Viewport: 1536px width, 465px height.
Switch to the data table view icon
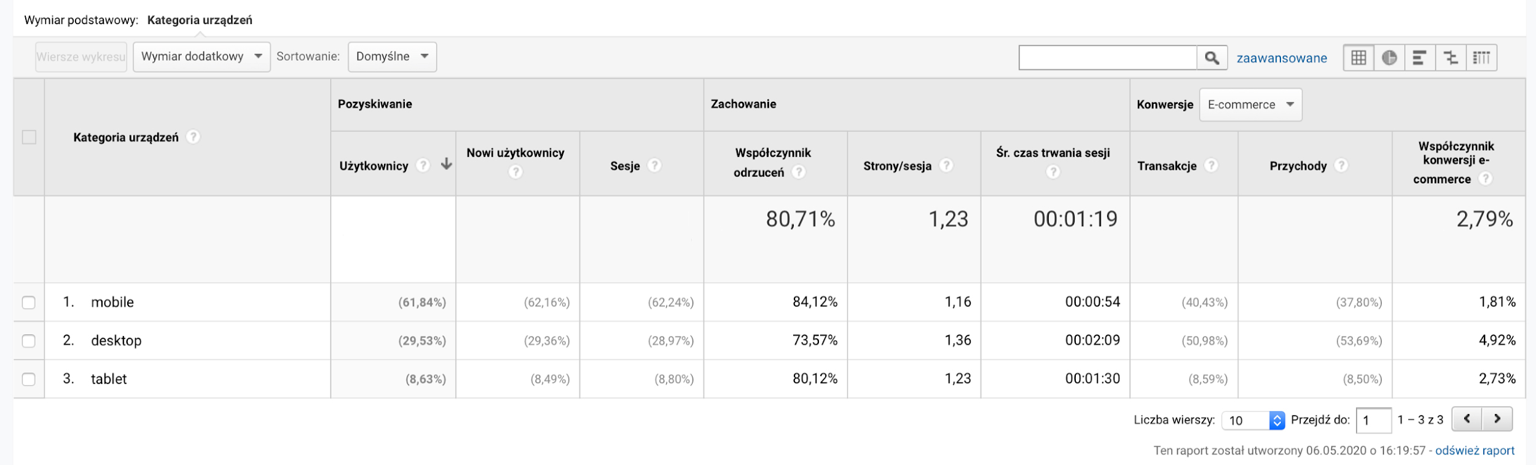click(1358, 58)
